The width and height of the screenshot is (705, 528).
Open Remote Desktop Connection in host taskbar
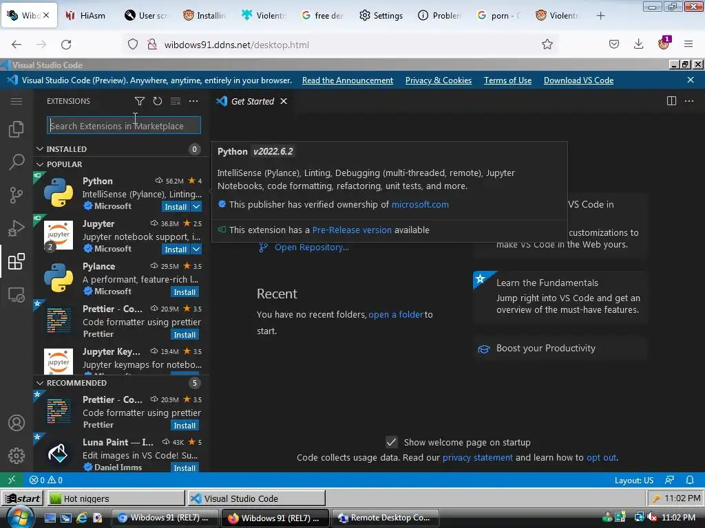pos(386,518)
